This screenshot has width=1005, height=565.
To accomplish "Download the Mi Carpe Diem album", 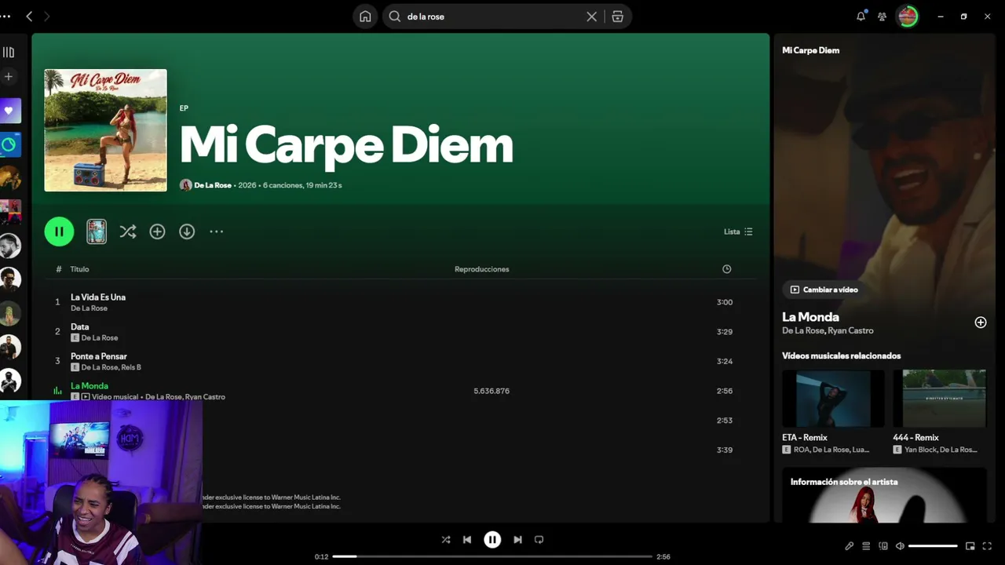I will pos(187,231).
